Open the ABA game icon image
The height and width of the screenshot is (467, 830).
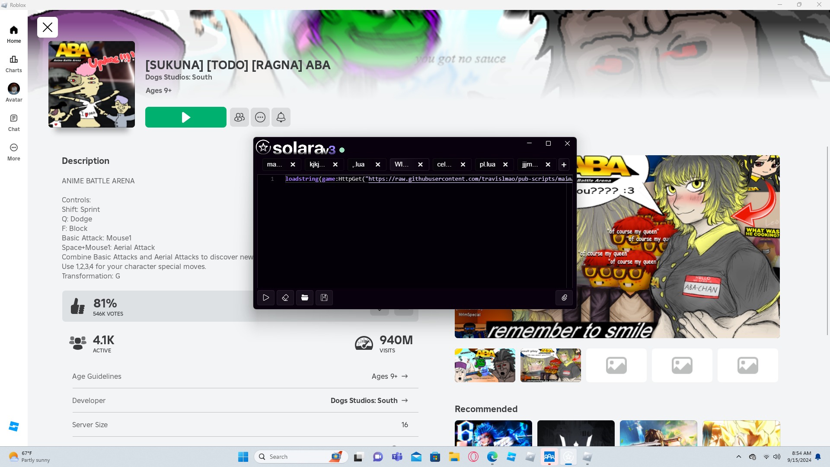(92, 84)
